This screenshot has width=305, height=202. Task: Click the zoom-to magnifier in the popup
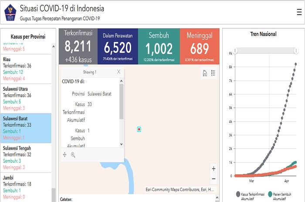(73, 155)
